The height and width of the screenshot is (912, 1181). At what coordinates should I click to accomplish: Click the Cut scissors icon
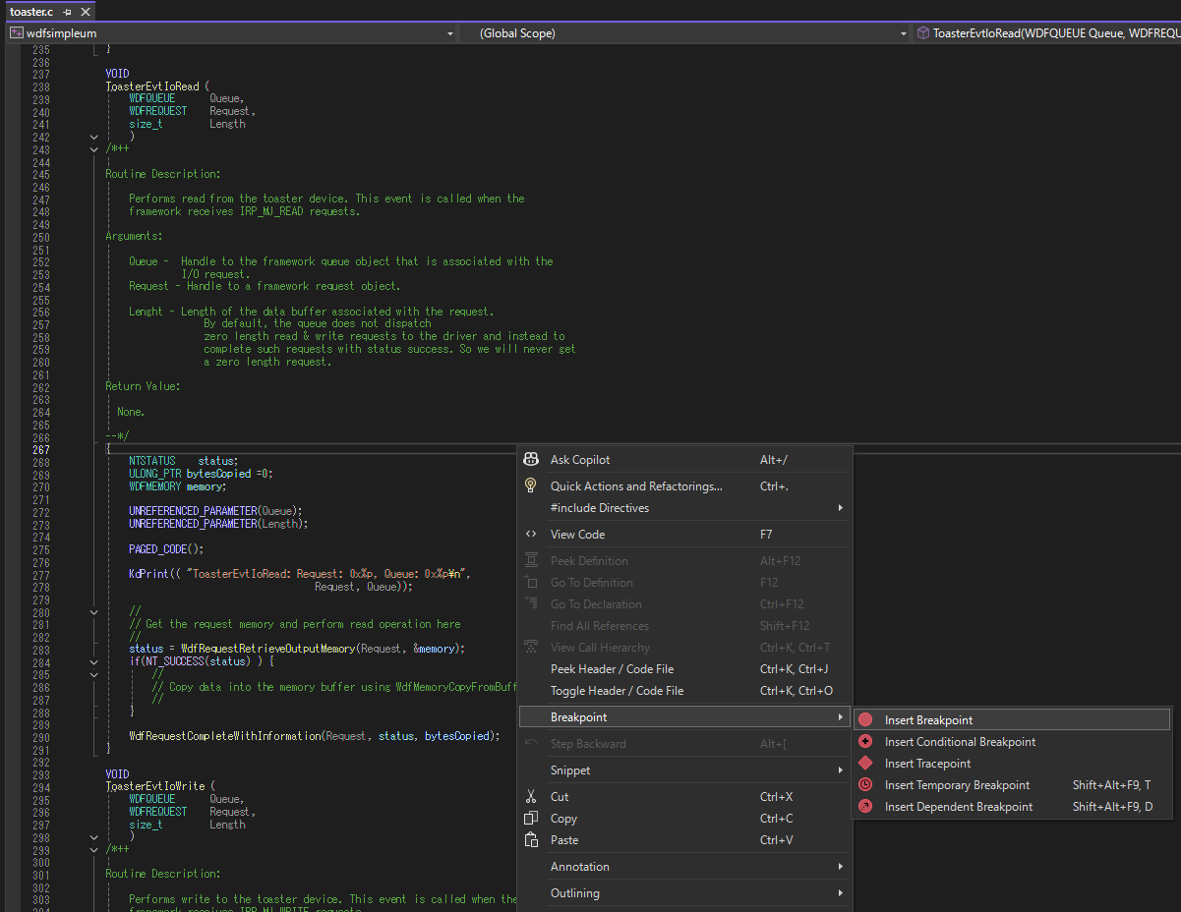pyautogui.click(x=531, y=797)
